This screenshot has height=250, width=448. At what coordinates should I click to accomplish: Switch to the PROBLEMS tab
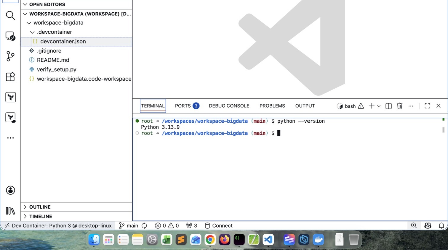coord(272,106)
